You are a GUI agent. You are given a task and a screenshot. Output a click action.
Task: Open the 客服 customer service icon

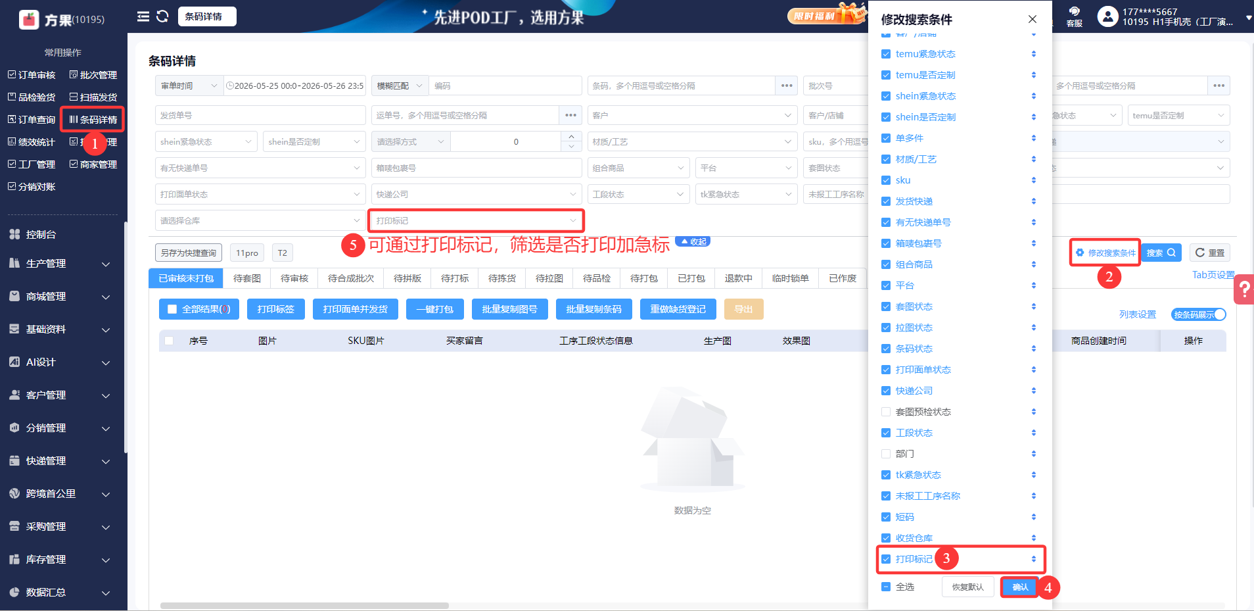click(1075, 16)
